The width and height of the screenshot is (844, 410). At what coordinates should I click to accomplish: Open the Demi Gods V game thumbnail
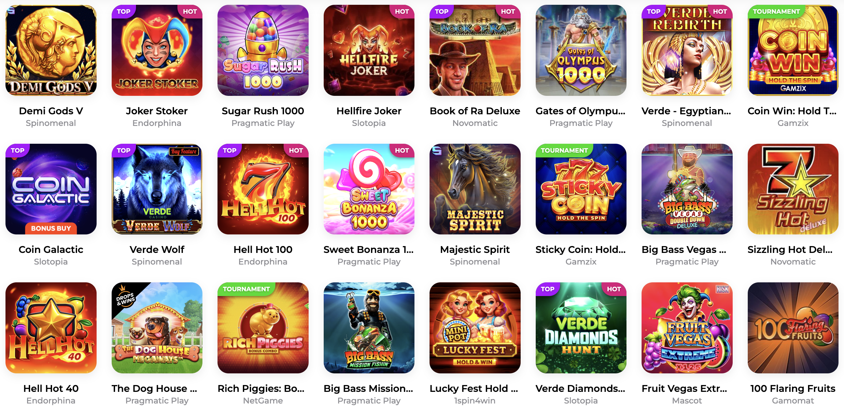pyautogui.click(x=51, y=50)
